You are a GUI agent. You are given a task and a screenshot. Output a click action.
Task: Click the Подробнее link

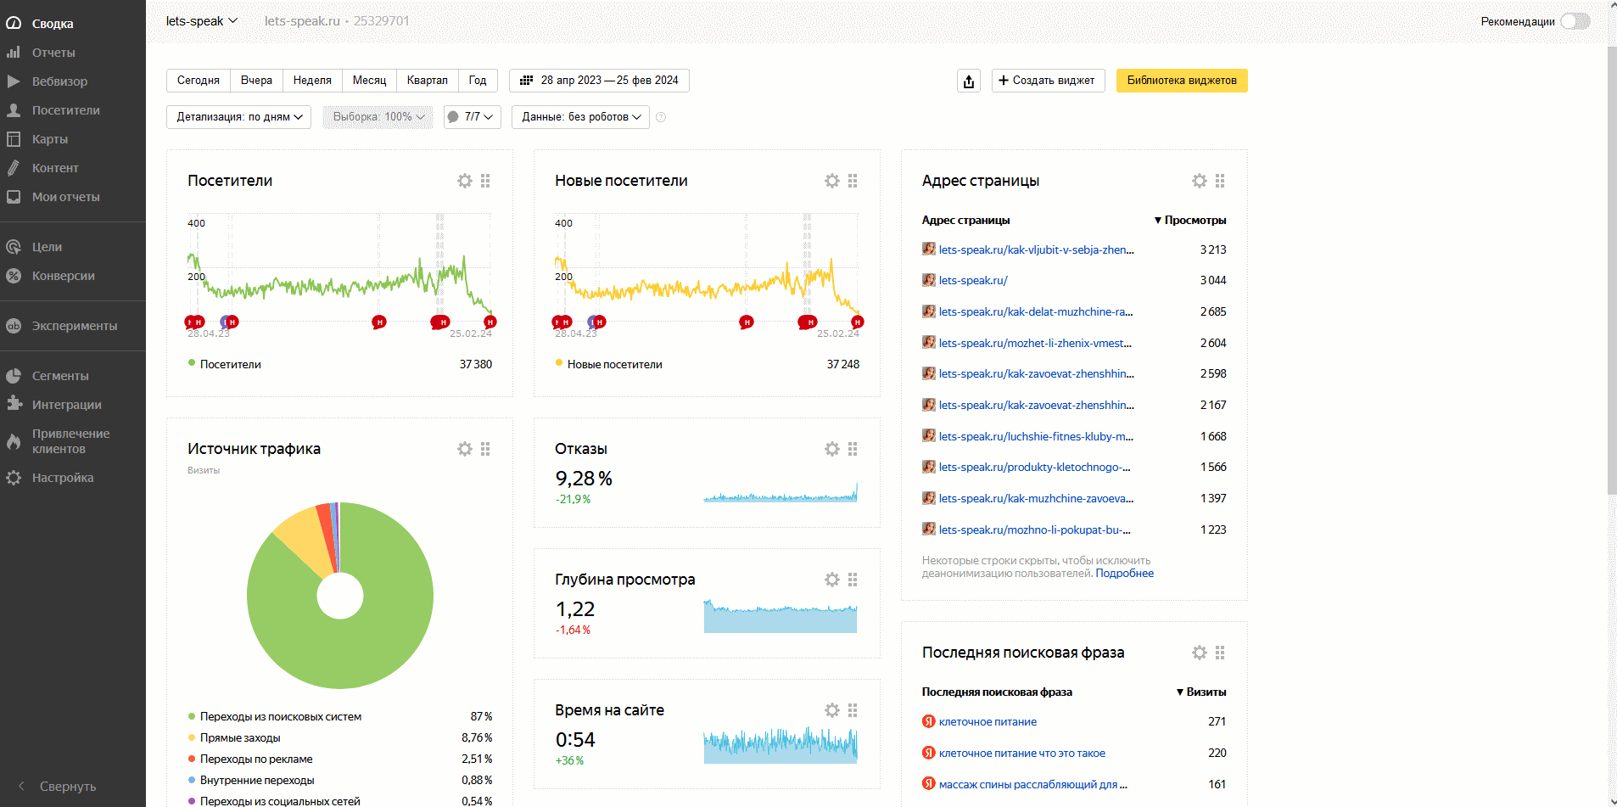pos(1124,574)
